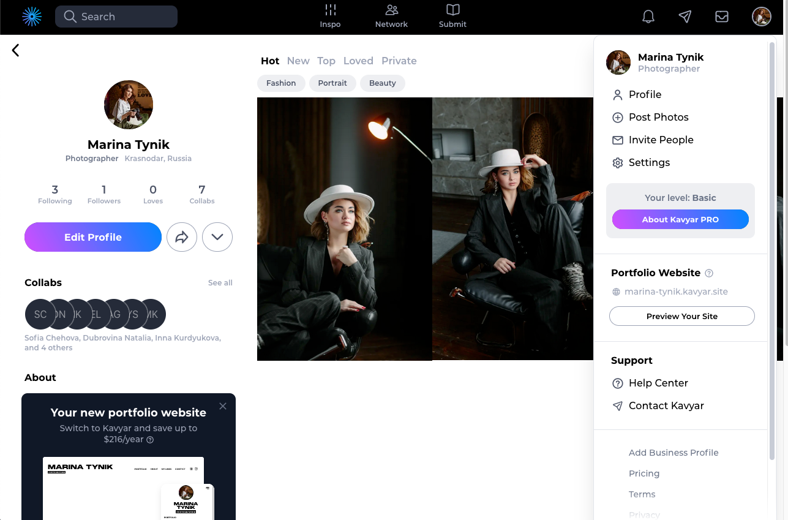This screenshot has height=520, width=788.
Task: Open the Submit page
Action: [x=452, y=17]
